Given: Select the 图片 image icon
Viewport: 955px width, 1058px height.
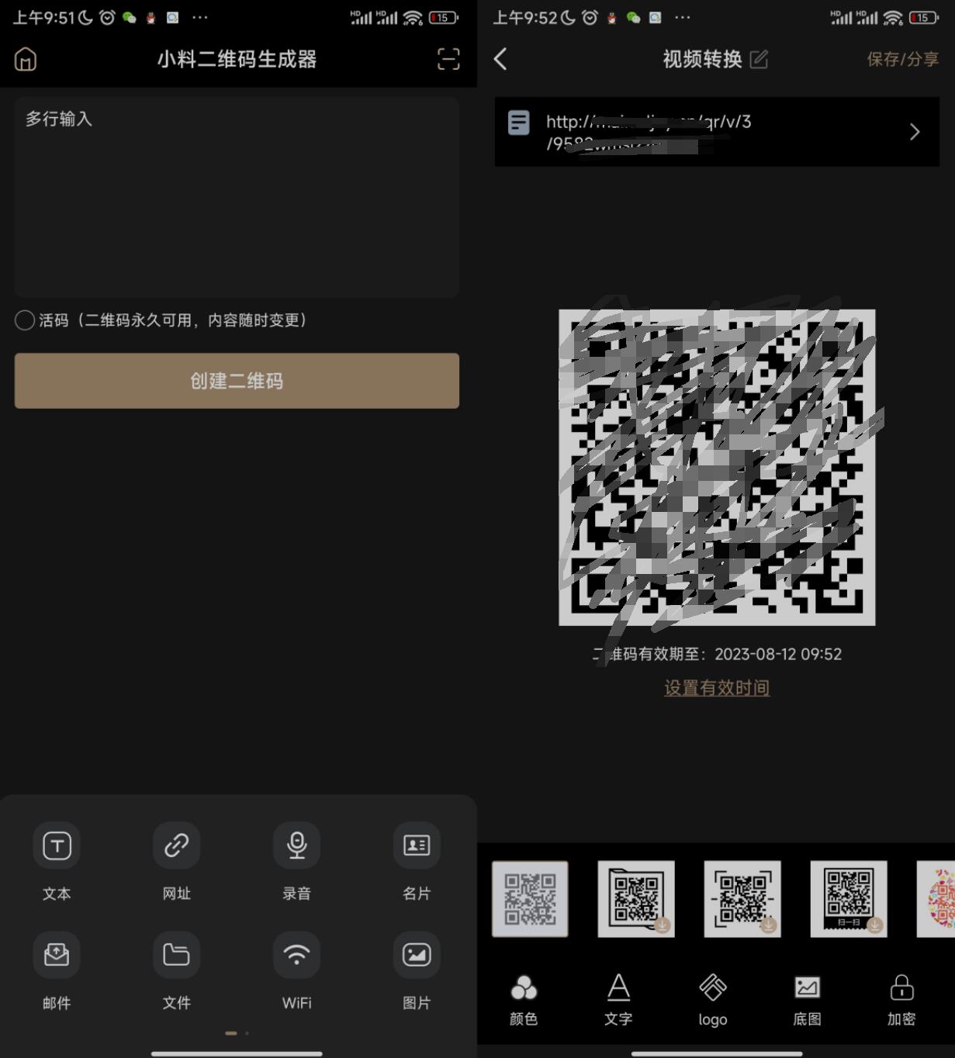Looking at the screenshot, I should 417,955.
